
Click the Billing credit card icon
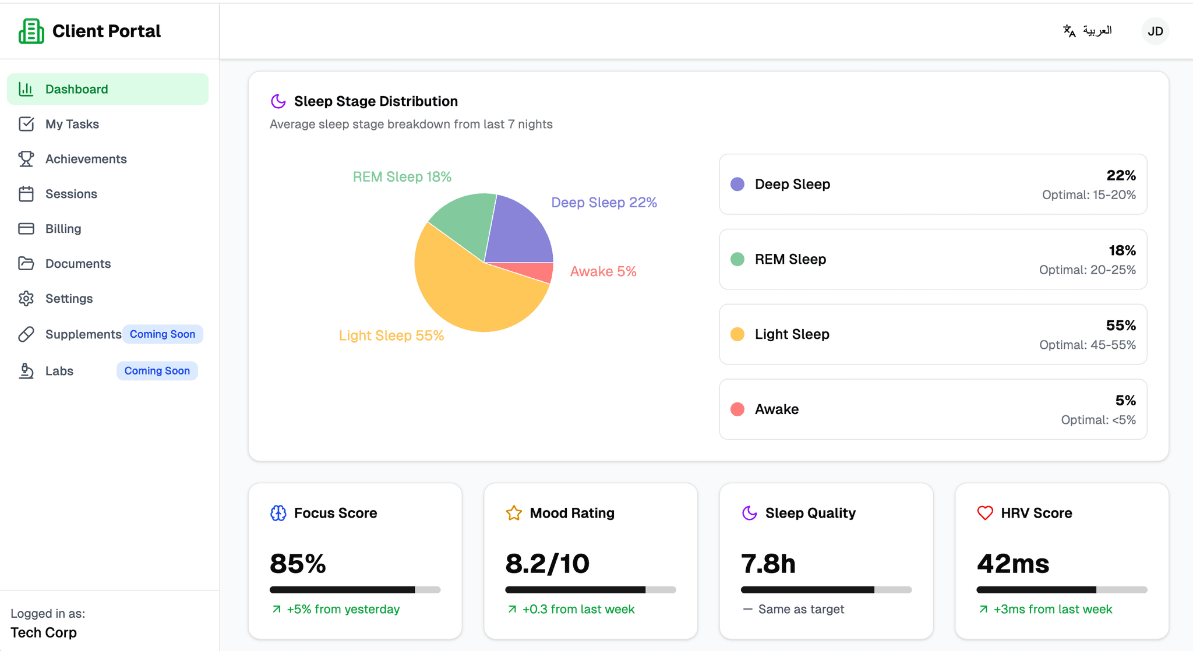click(x=26, y=228)
